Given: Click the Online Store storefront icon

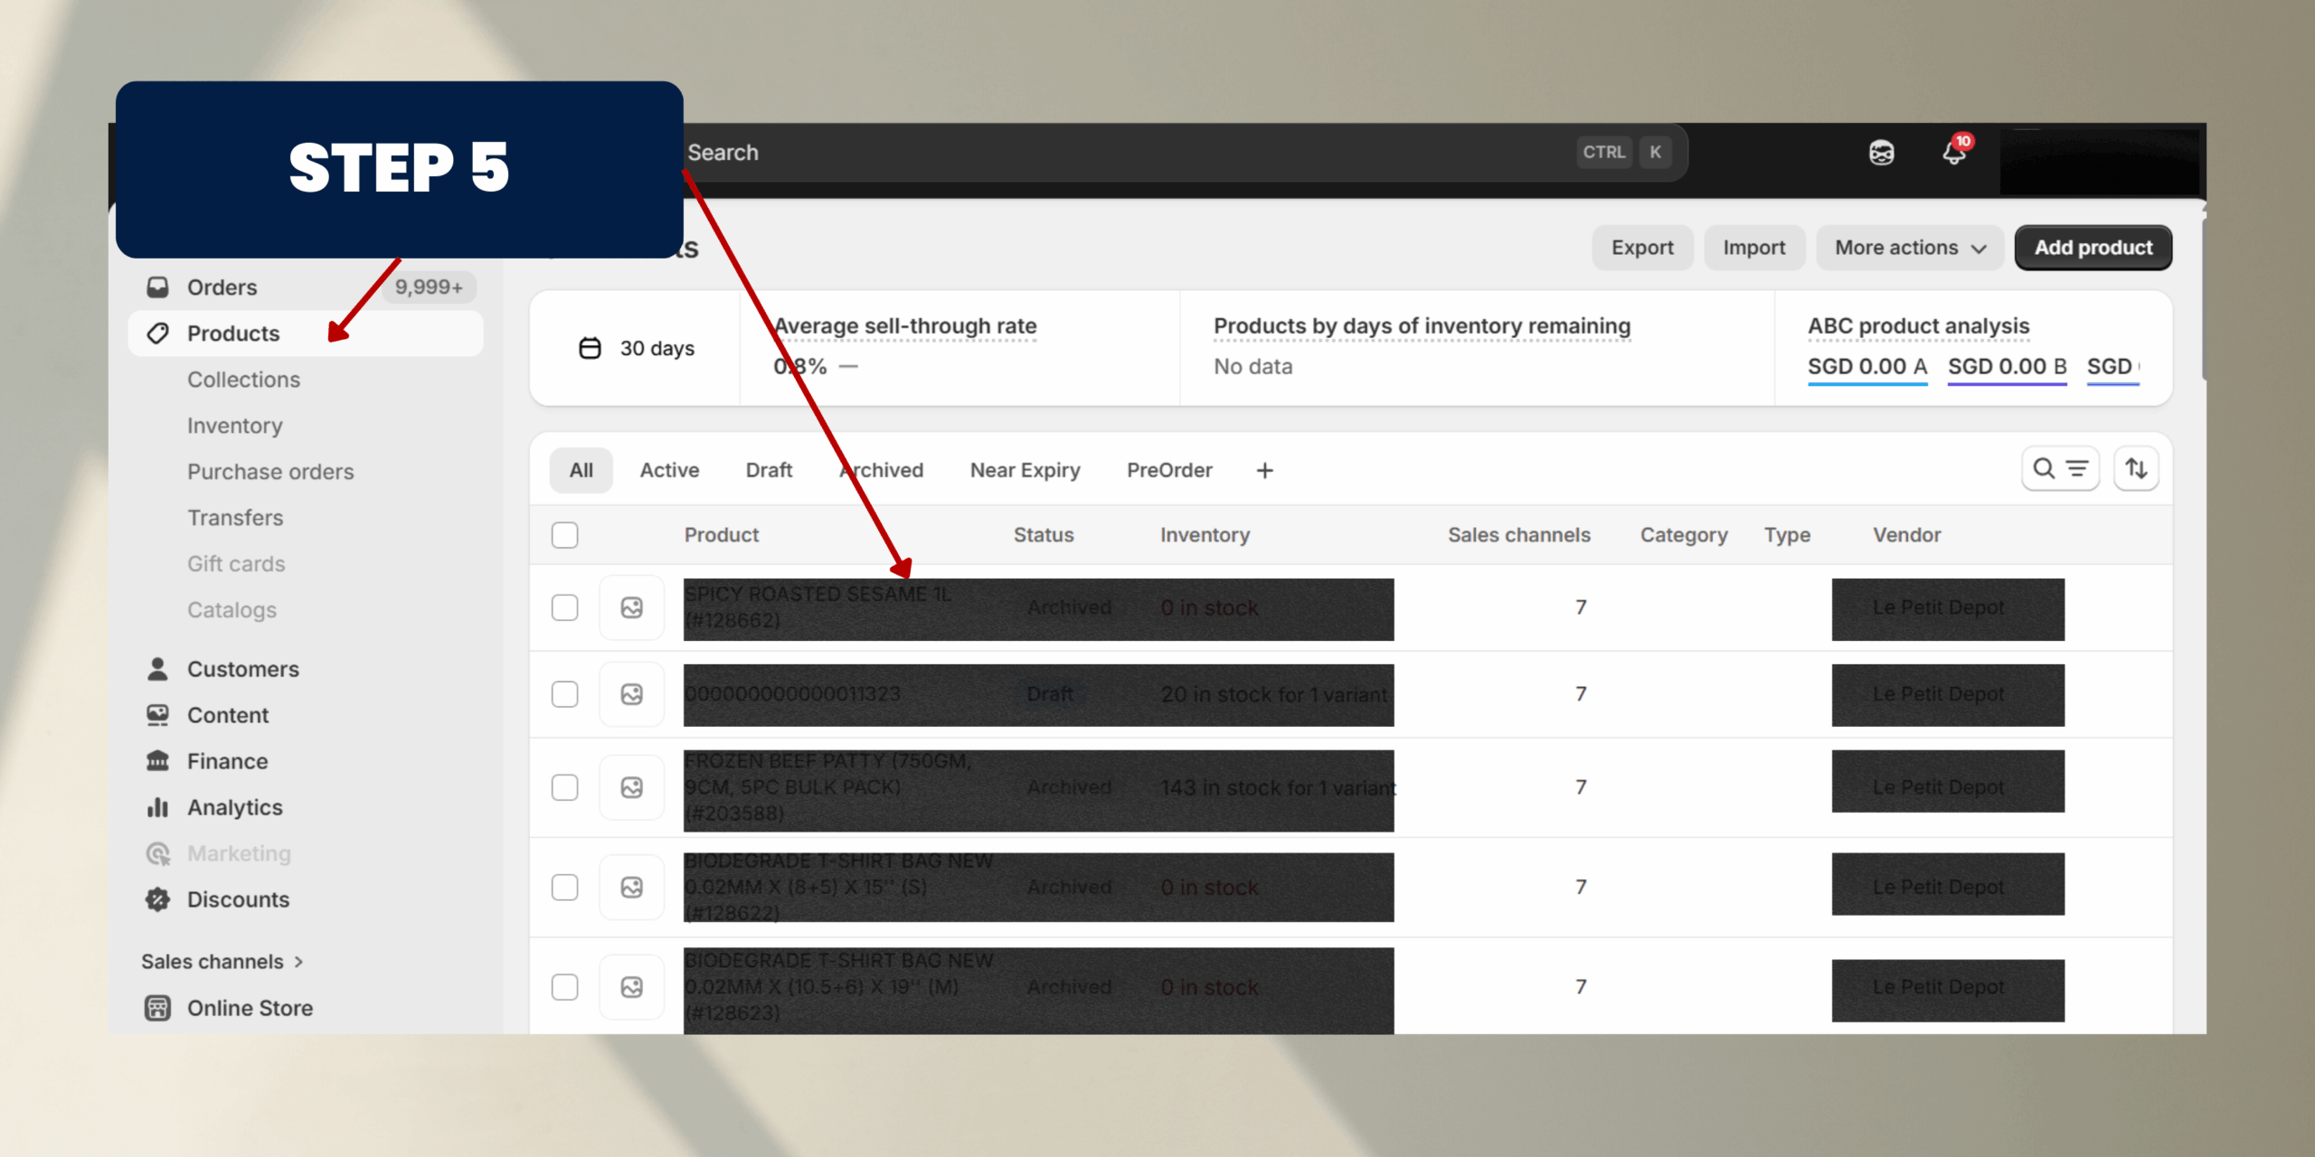Looking at the screenshot, I should pyautogui.click(x=158, y=1008).
